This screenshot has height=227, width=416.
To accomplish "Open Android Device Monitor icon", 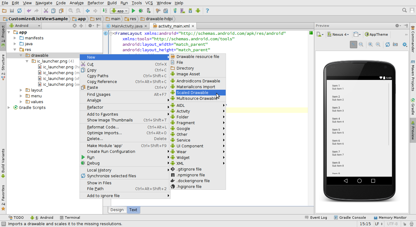I will pyautogui.click(x=198, y=11).
